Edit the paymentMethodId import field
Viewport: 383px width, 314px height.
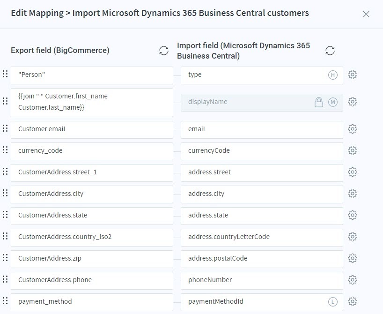[x=262, y=302]
